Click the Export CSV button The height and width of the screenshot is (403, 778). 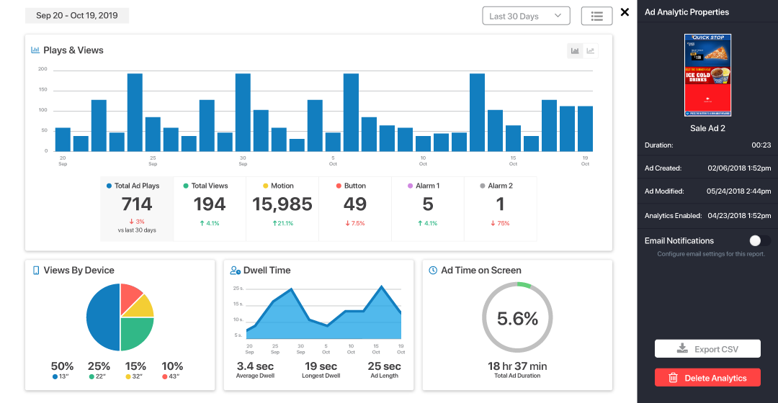(x=707, y=349)
